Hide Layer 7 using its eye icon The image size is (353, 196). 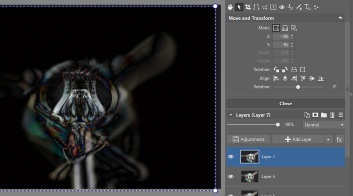coord(231,157)
